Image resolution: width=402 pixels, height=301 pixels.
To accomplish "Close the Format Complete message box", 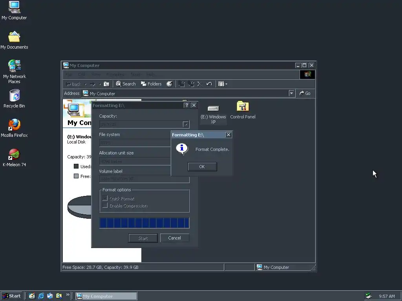I will pos(228,135).
